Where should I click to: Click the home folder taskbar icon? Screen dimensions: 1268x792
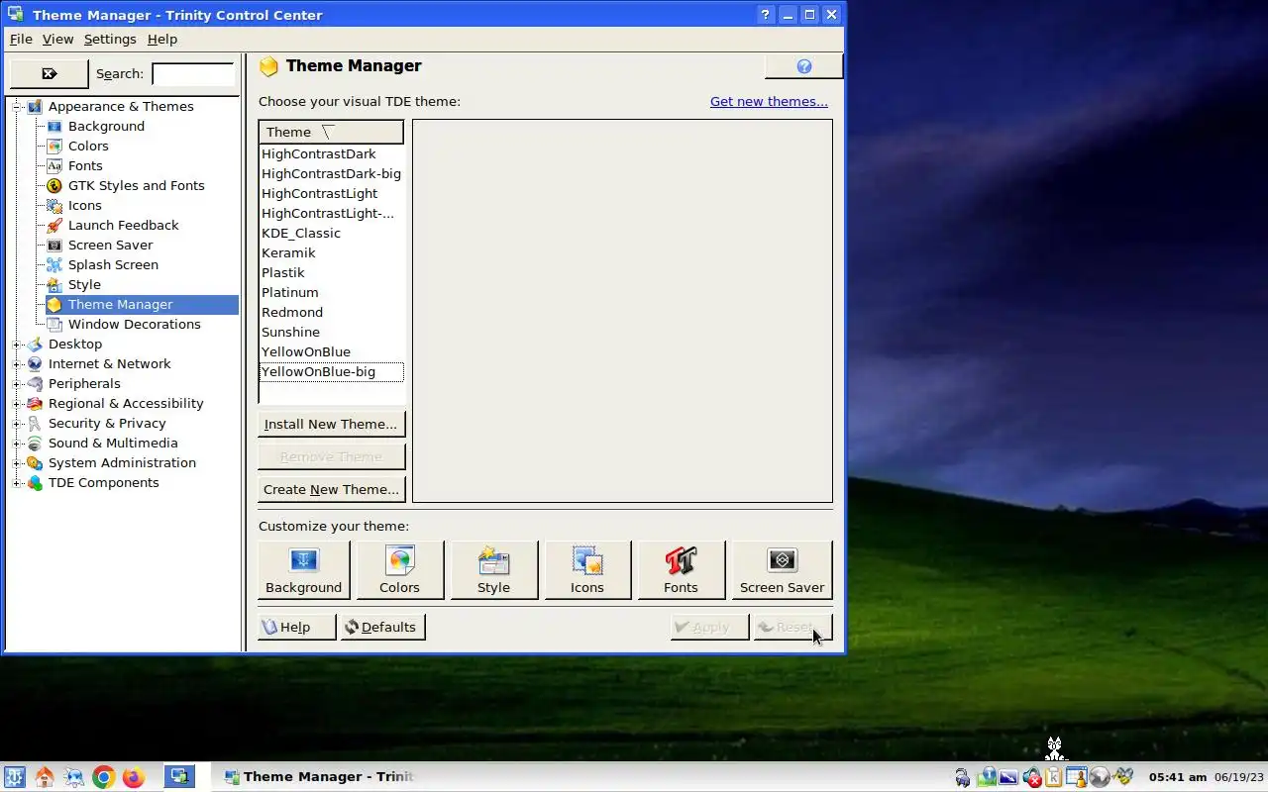(x=45, y=777)
